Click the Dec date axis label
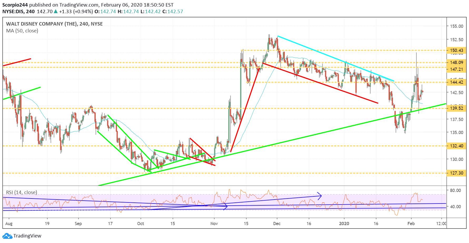Screen dimensions: 469x243 coord(277,224)
